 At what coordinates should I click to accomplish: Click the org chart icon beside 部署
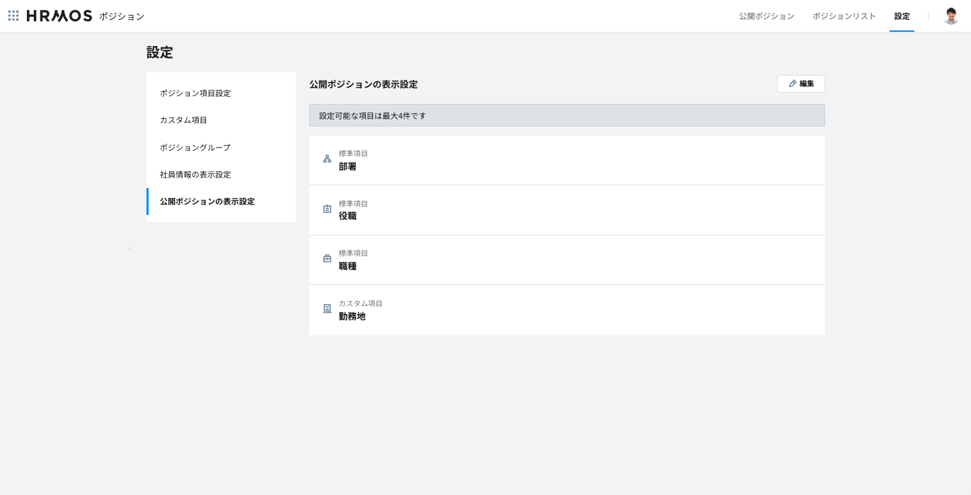[327, 159]
